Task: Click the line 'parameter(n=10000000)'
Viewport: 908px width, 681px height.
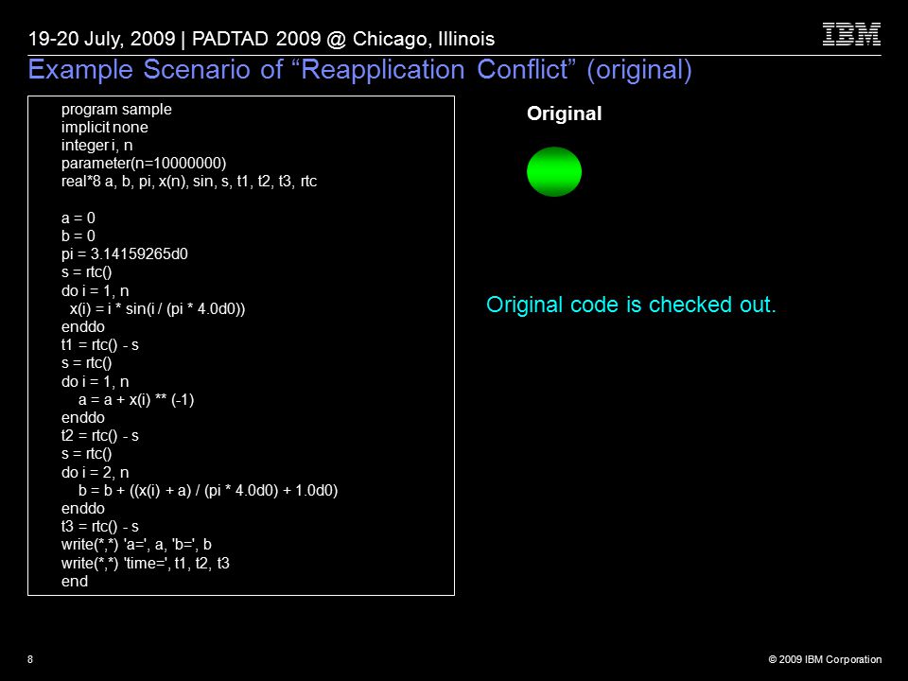Action: coord(144,164)
